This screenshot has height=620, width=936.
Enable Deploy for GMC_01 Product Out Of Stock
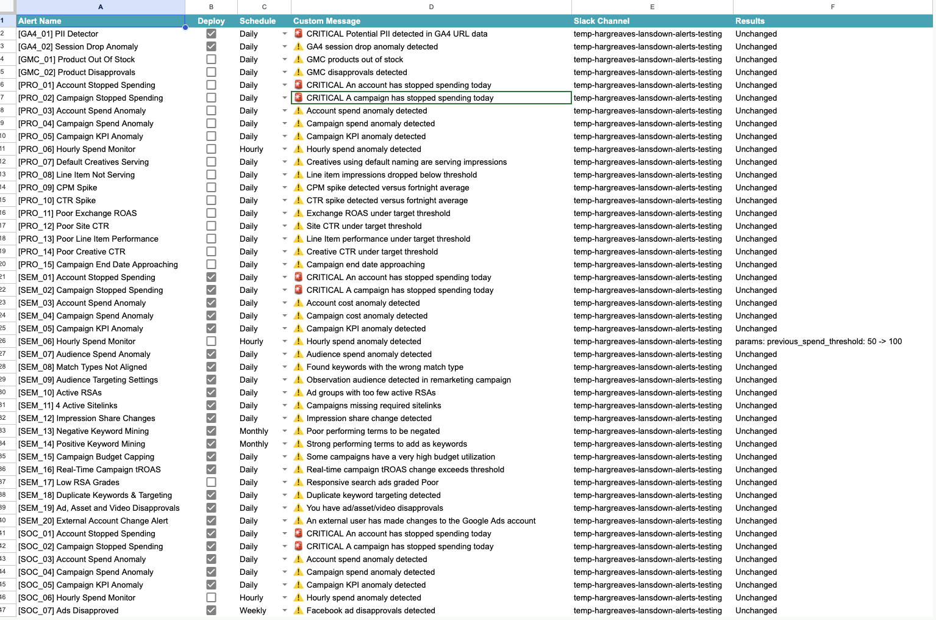point(211,59)
